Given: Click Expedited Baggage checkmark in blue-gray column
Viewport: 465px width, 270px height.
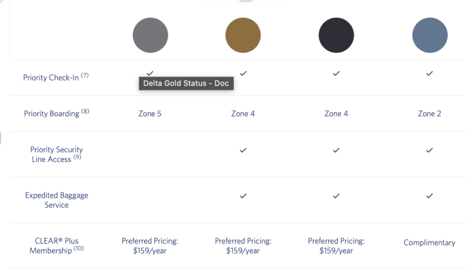Looking at the screenshot, I should [430, 196].
